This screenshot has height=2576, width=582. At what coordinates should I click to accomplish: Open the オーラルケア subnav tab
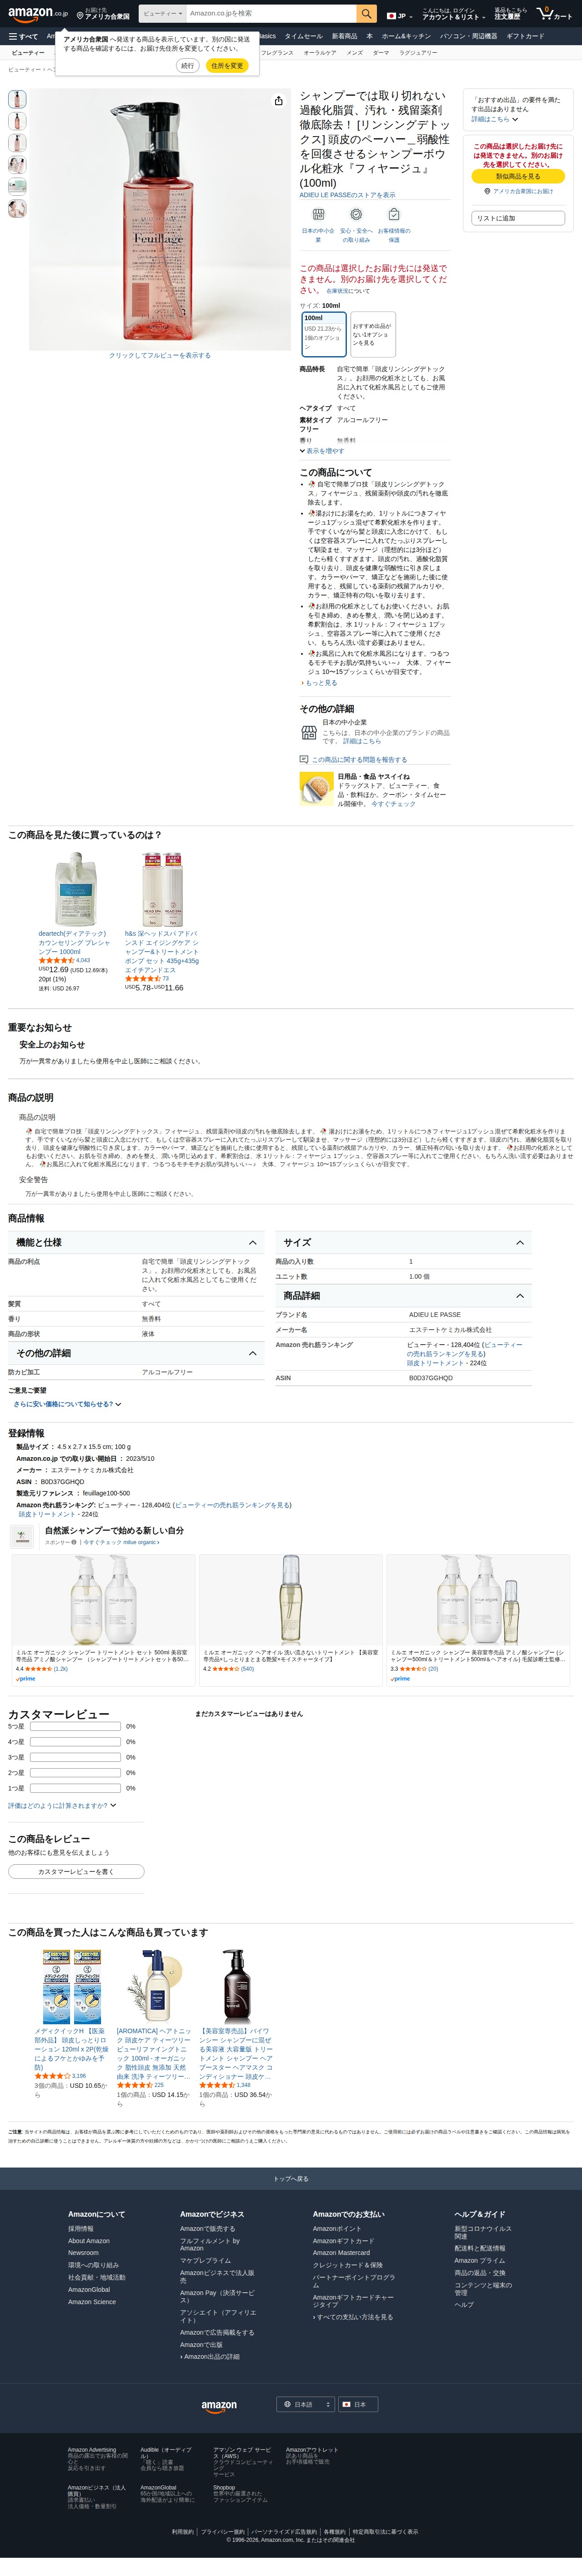321,52
